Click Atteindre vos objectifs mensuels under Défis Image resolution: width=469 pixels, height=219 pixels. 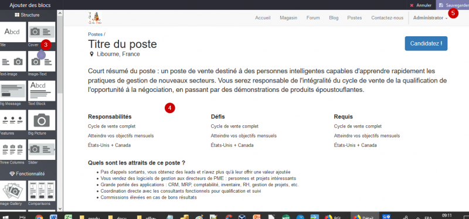coord(244,136)
